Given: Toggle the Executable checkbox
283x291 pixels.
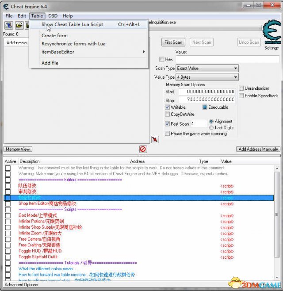Looking at the screenshot, I should 205,107.
